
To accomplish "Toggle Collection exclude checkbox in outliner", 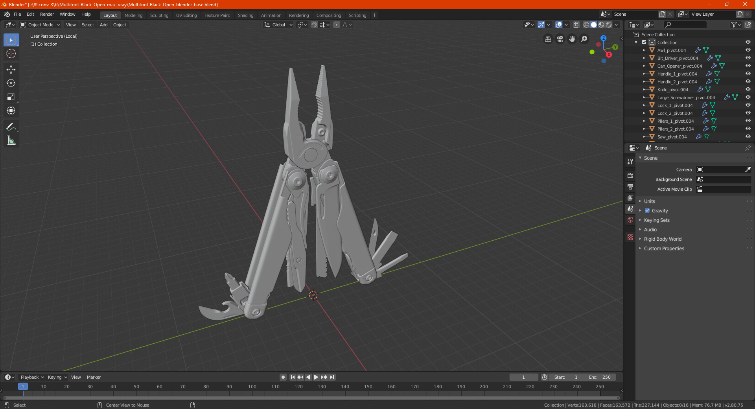I will 644,42.
